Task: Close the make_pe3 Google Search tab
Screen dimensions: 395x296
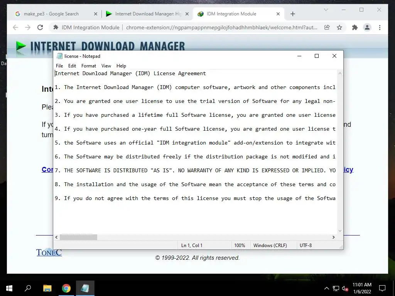Action: pos(96,14)
